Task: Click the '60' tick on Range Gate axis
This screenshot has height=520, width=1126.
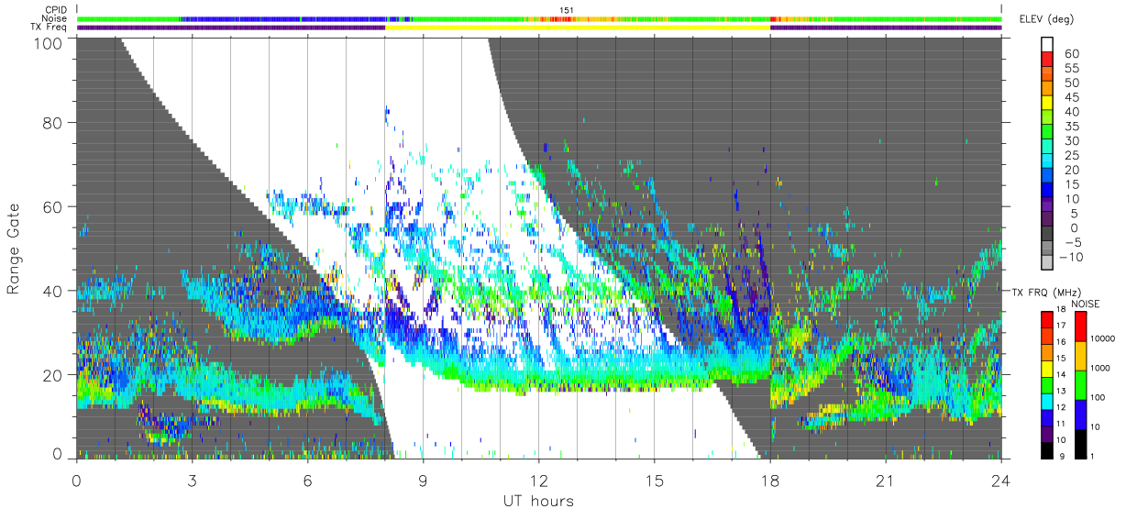Action: click(x=54, y=206)
